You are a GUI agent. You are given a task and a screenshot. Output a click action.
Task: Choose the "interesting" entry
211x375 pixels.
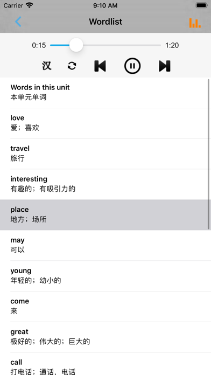[105, 184]
